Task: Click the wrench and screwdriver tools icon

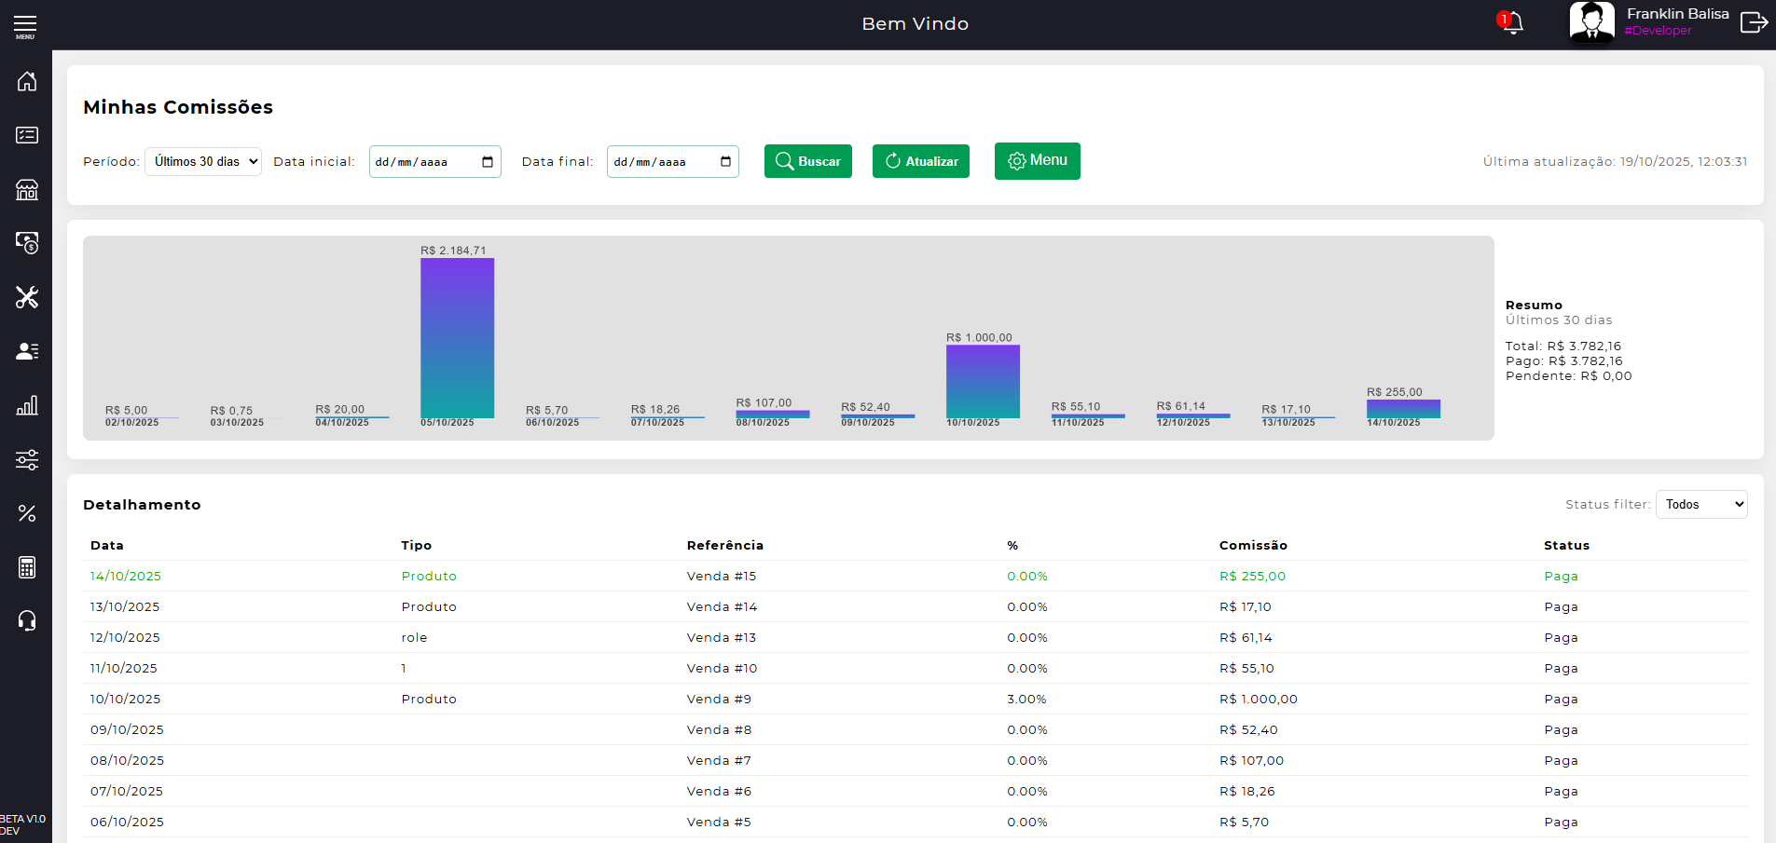Action: tap(27, 297)
